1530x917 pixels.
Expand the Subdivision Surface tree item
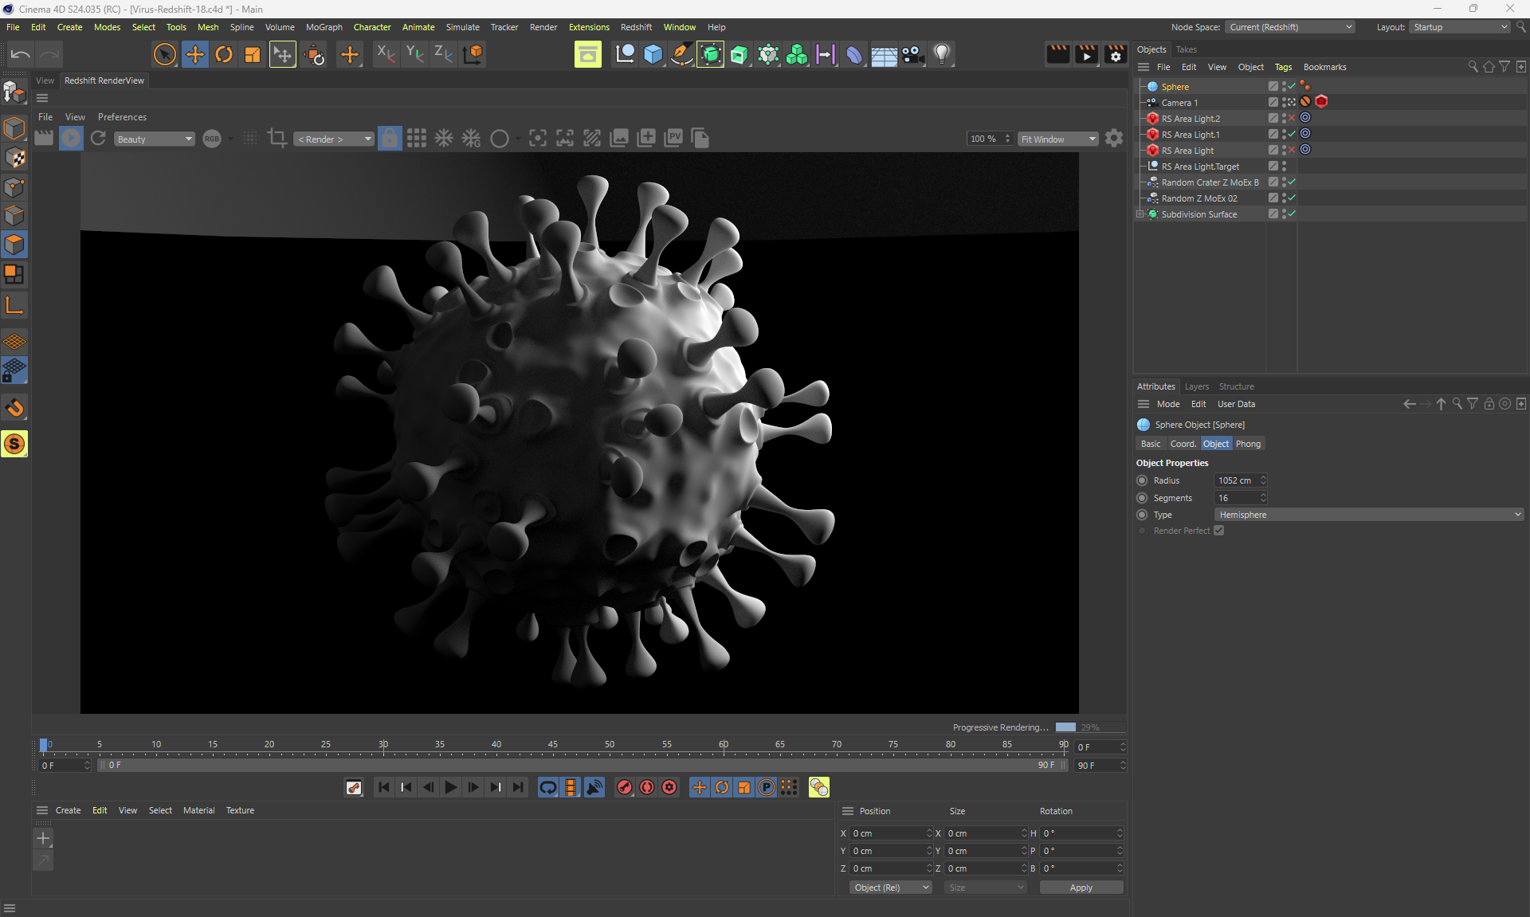pyautogui.click(x=1140, y=214)
